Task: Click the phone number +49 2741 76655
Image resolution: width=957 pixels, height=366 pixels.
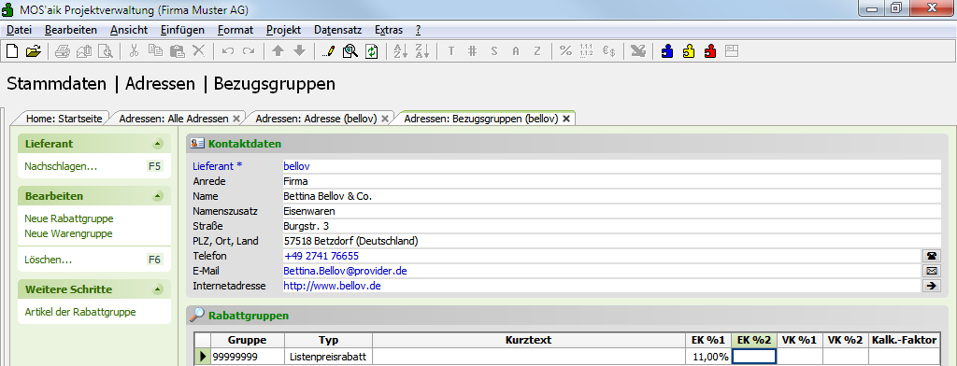Action: [x=321, y=256]
